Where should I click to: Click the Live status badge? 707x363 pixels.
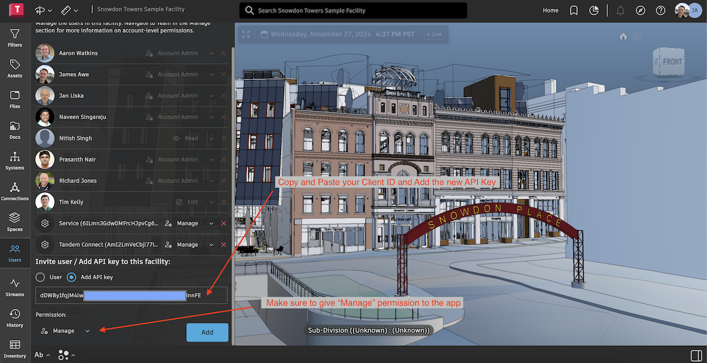(x=434, y=34)
